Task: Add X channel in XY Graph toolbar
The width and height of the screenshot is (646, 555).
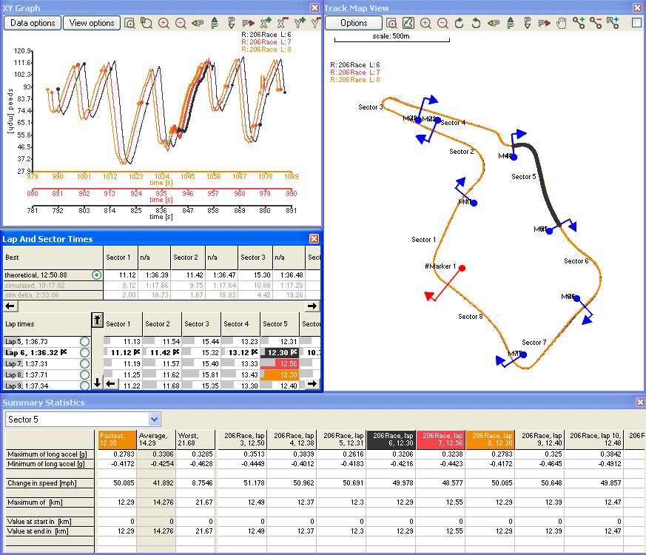Action: [x=266, y=23]
